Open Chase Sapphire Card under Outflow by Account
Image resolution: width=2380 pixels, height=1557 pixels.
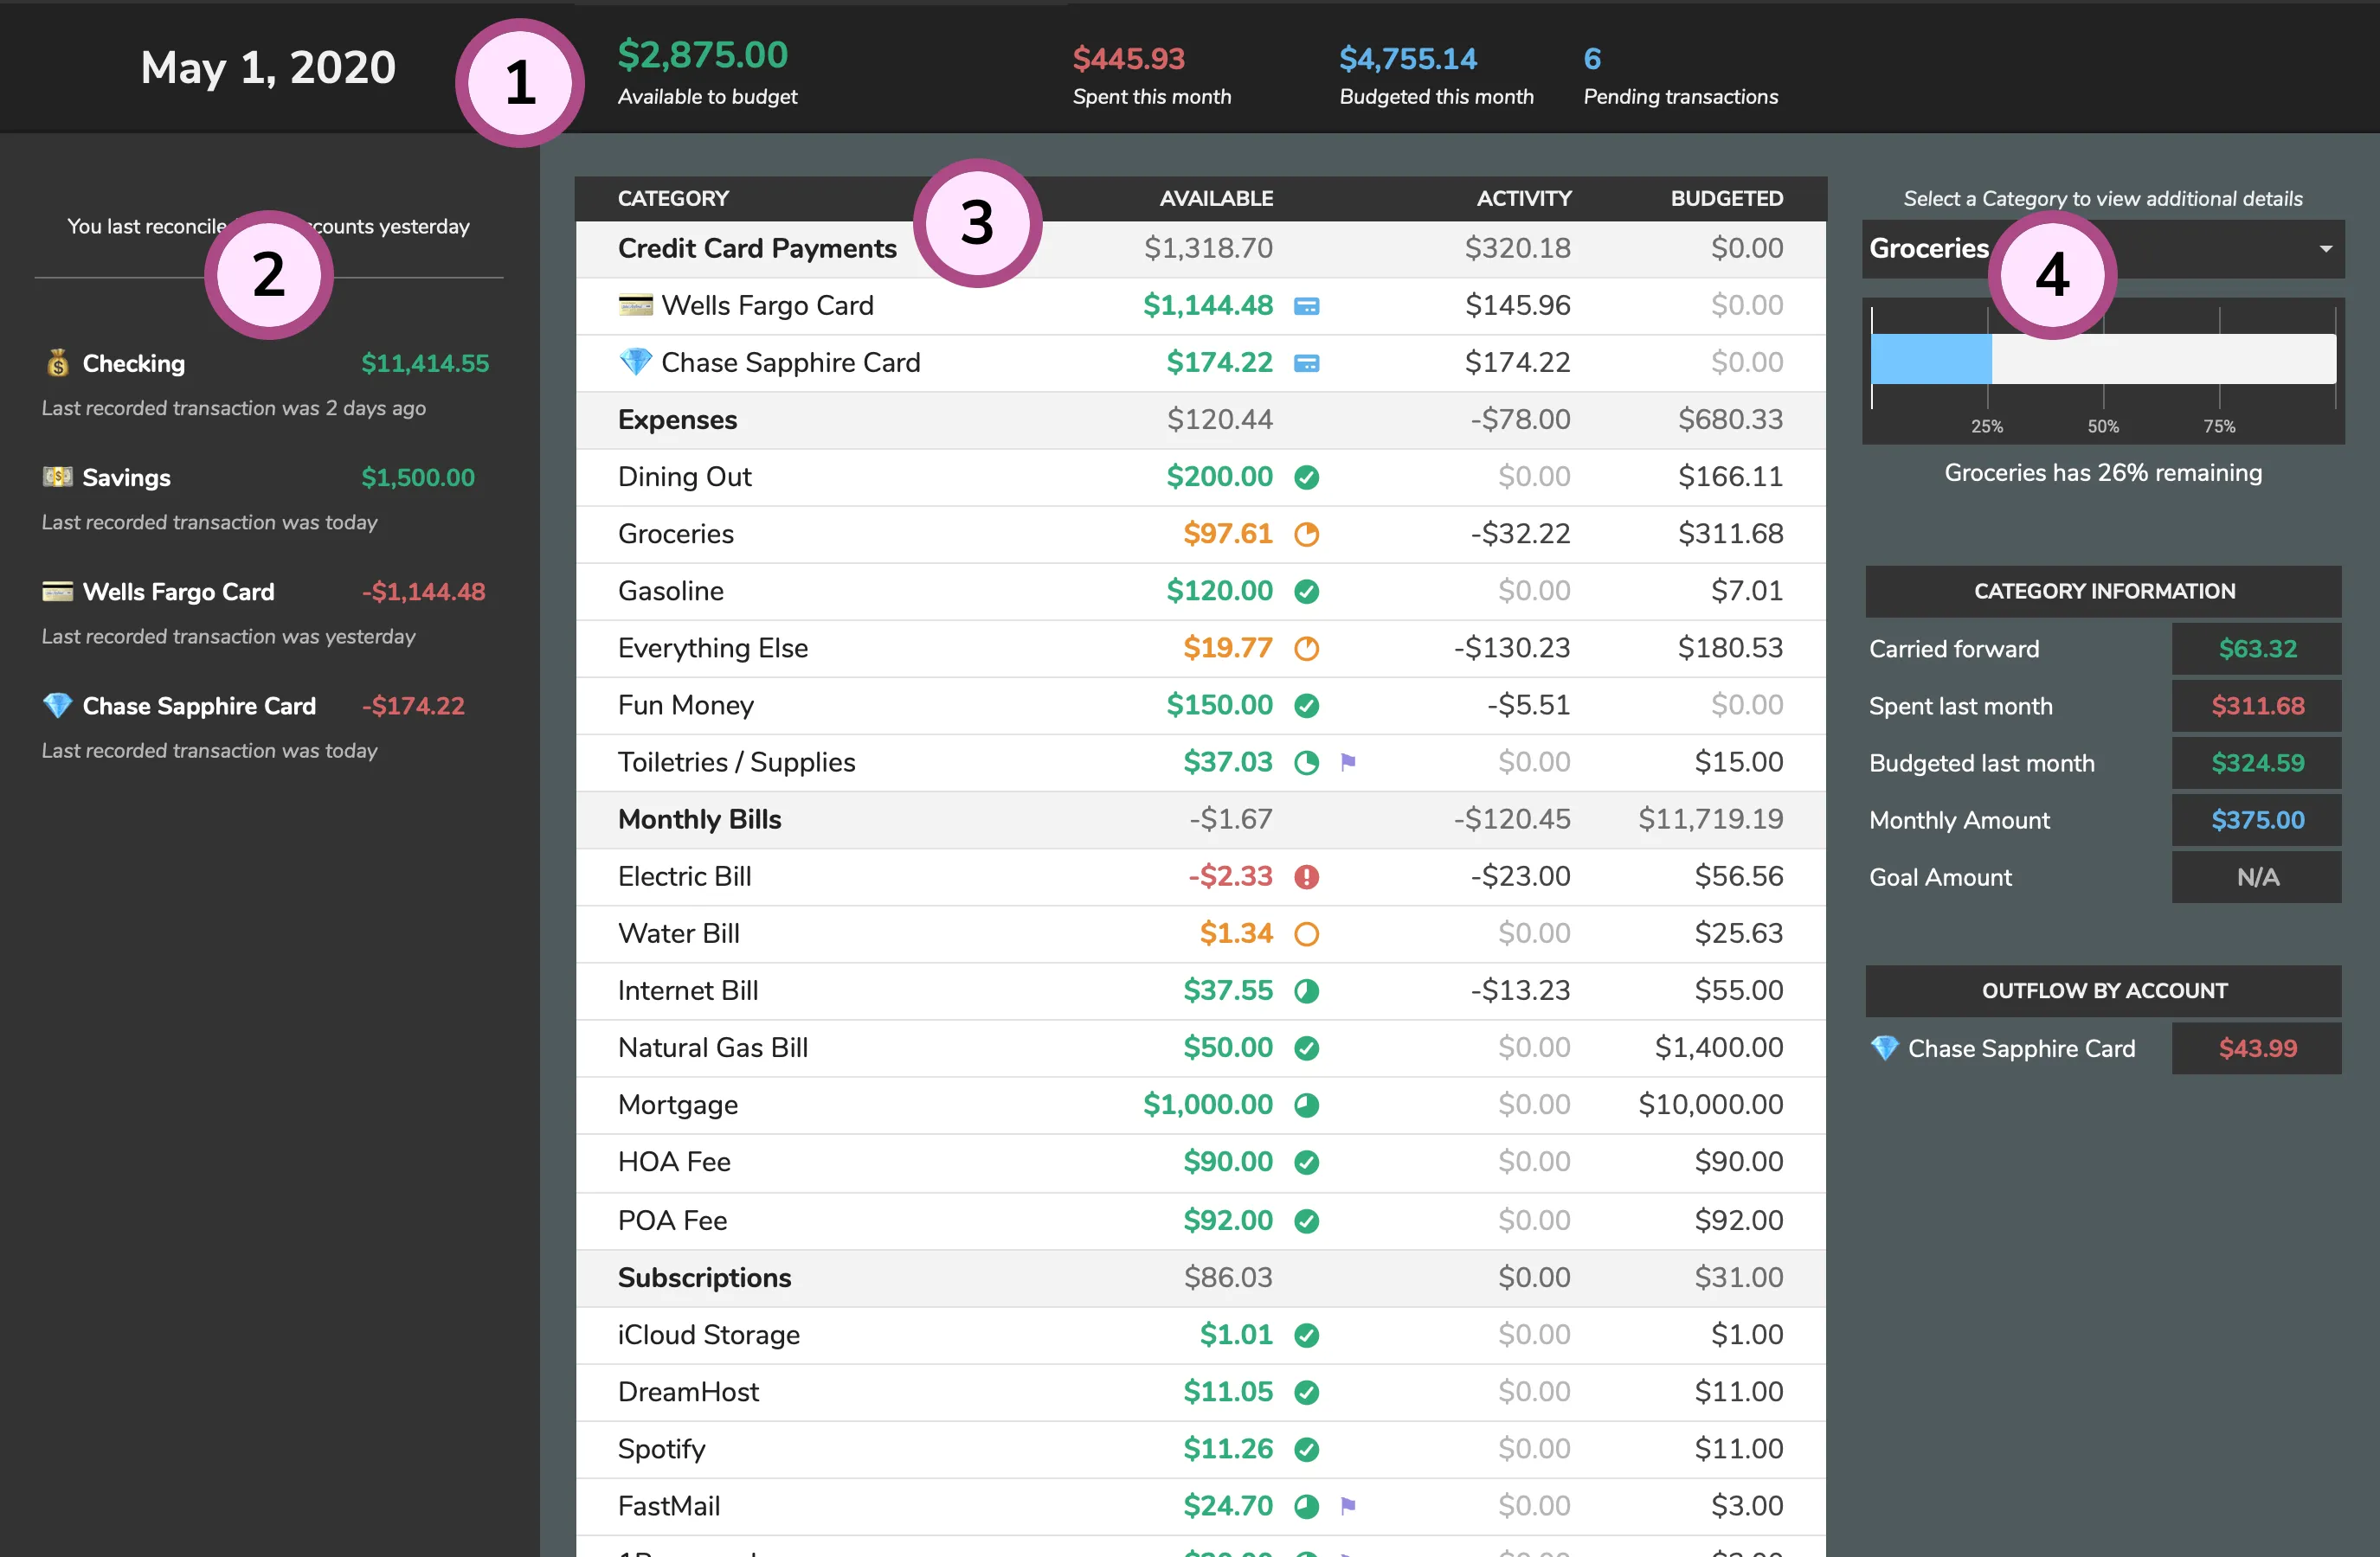coord(2021,1048)
